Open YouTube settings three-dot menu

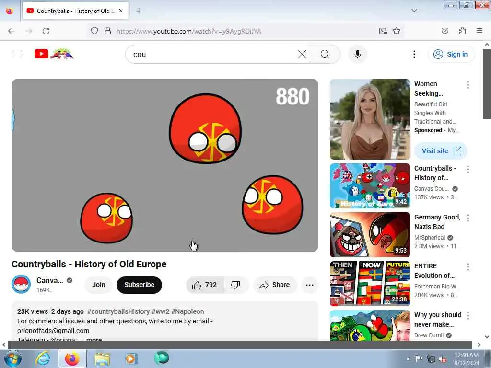[414, 54]
